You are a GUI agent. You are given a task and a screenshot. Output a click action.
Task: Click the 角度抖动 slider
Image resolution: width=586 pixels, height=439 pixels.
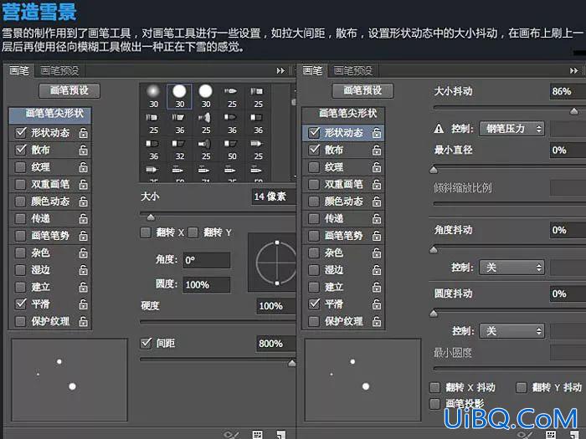point(509,246)
